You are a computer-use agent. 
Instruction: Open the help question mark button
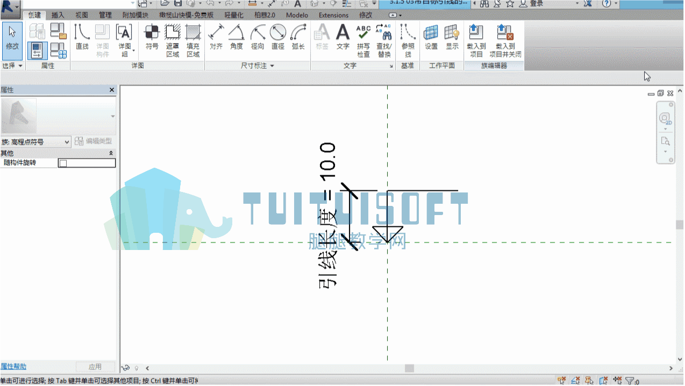pos(606,4)
